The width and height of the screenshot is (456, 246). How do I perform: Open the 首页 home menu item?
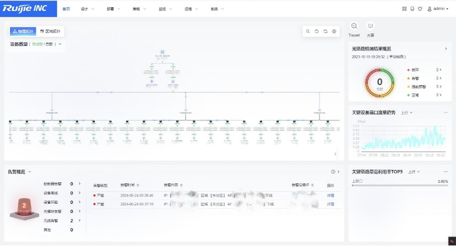(66, 9)
